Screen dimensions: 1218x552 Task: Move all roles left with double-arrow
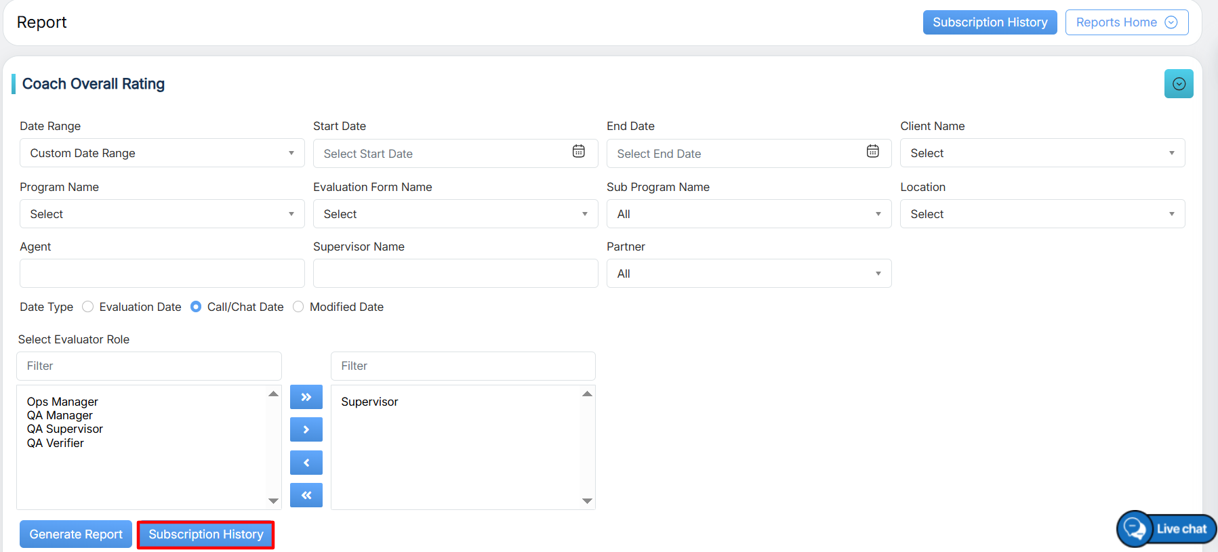(x=306, y=495)
